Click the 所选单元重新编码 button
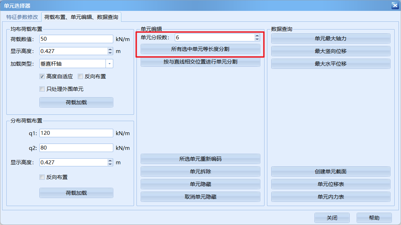401x225 pixels. coord(200,159)
